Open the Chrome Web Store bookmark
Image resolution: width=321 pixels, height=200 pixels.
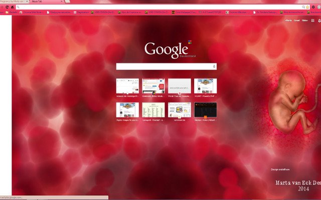[32, 12]
